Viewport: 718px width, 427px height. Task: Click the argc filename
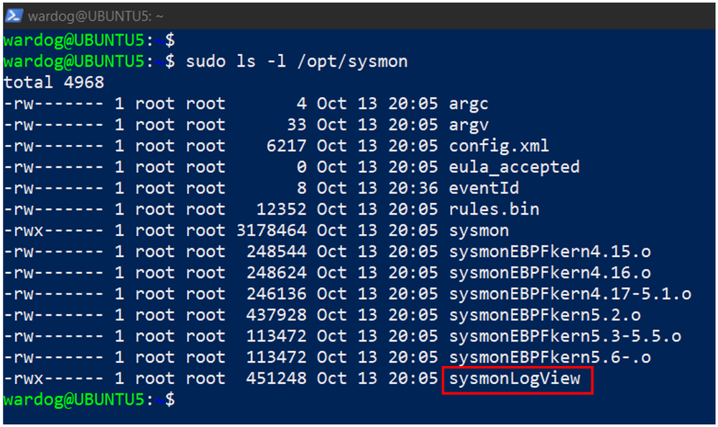469,105
